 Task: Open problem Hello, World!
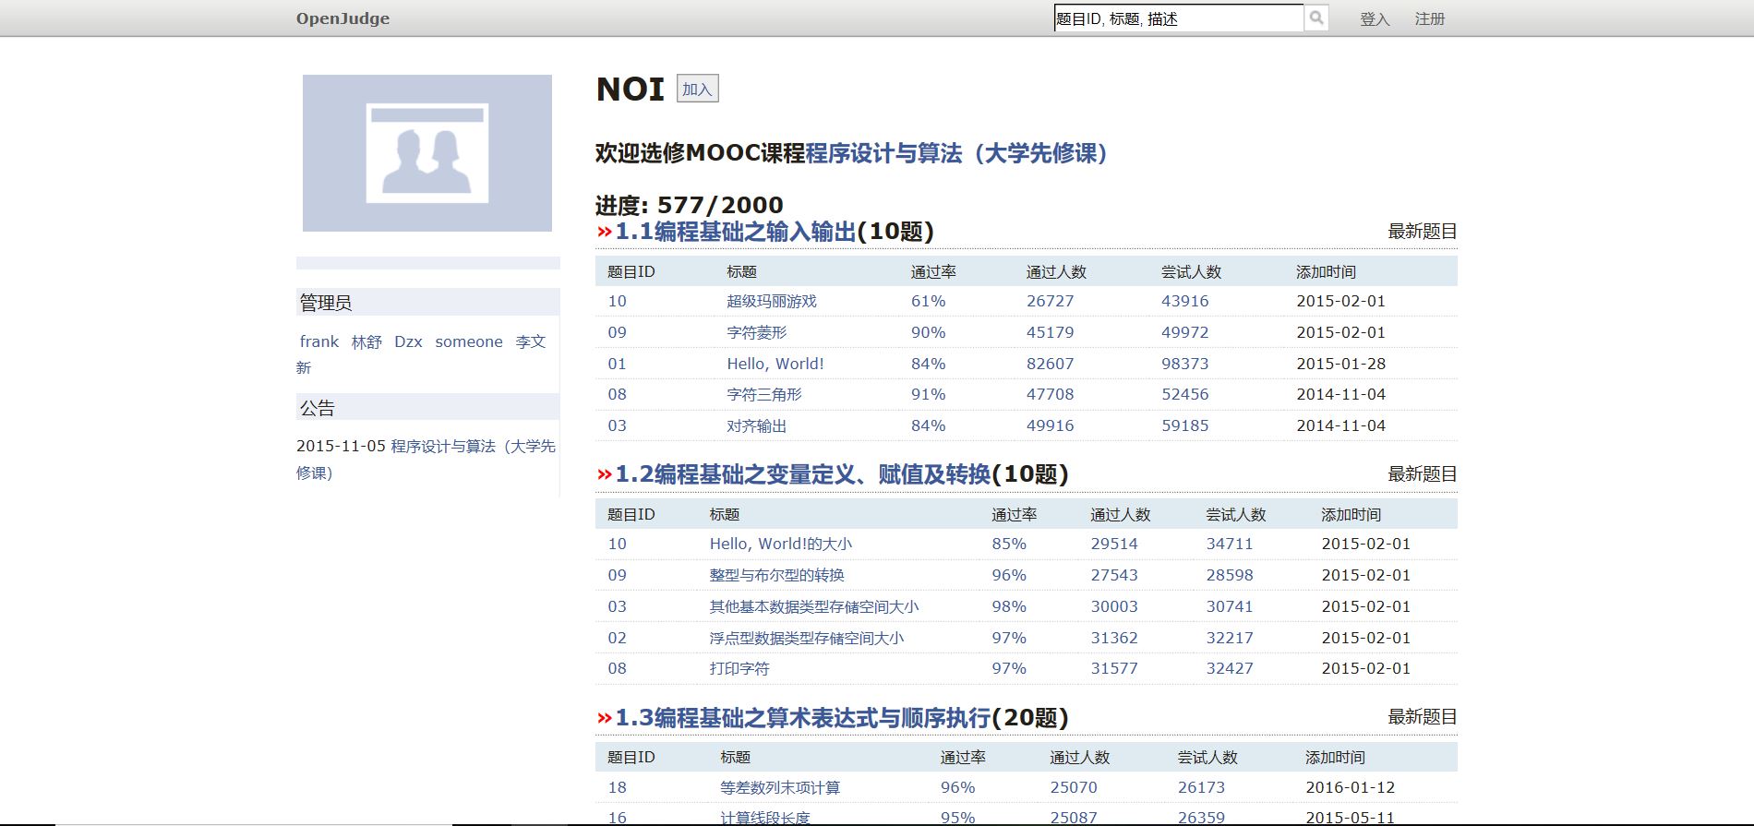tap(775, 364)
